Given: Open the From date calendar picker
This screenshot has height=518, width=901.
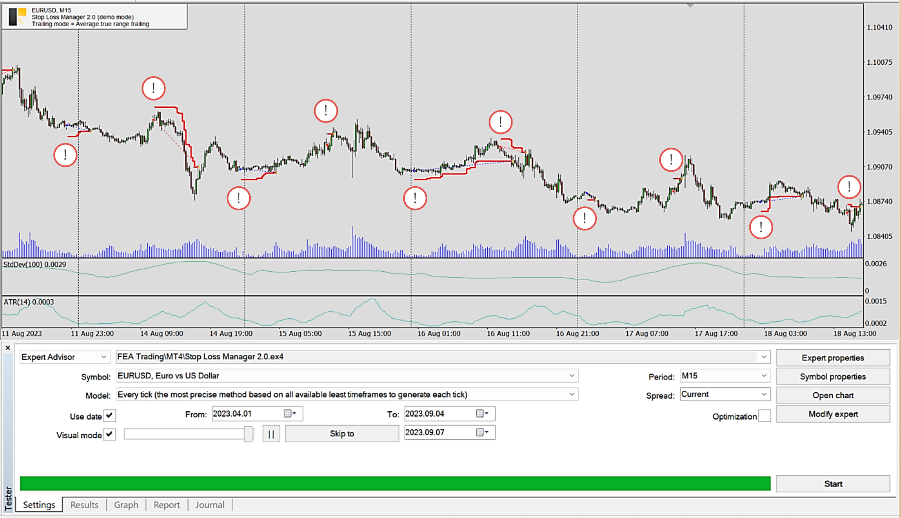Looking at the screenshot, I should click(290, 414).
